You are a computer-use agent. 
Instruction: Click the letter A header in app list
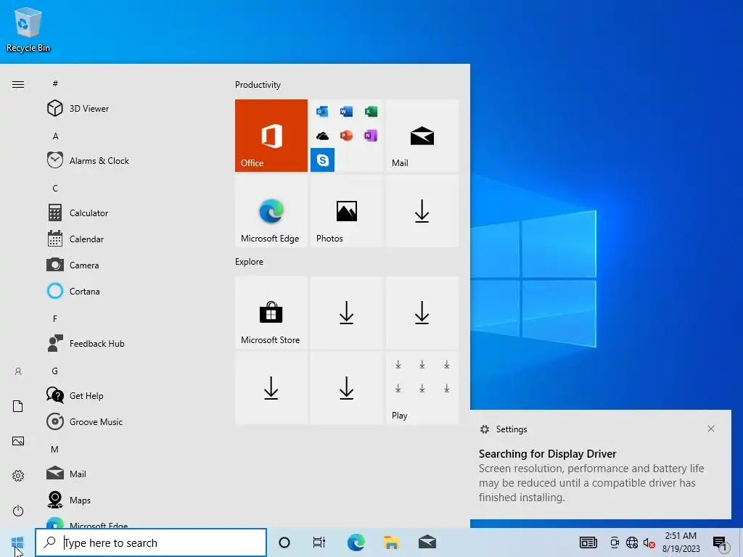point(55,136)
